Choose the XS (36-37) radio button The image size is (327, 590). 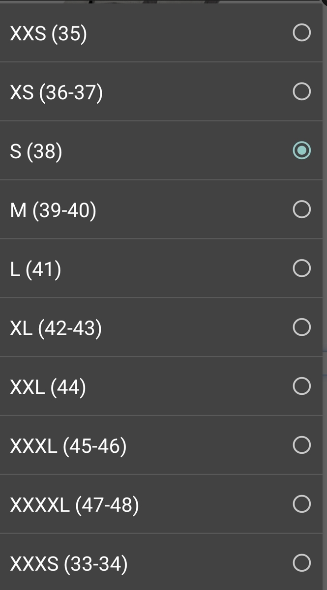[x=301, y=91]
